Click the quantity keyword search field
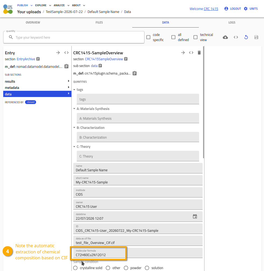The image size is (264, 271). [74, 37]
